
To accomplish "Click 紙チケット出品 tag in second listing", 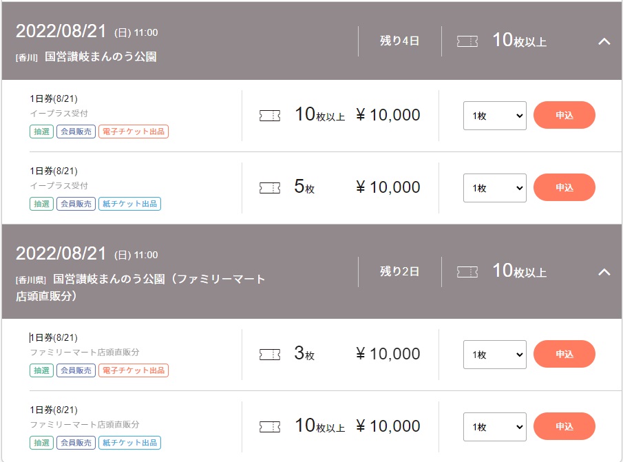I will [x=129, y=204].
